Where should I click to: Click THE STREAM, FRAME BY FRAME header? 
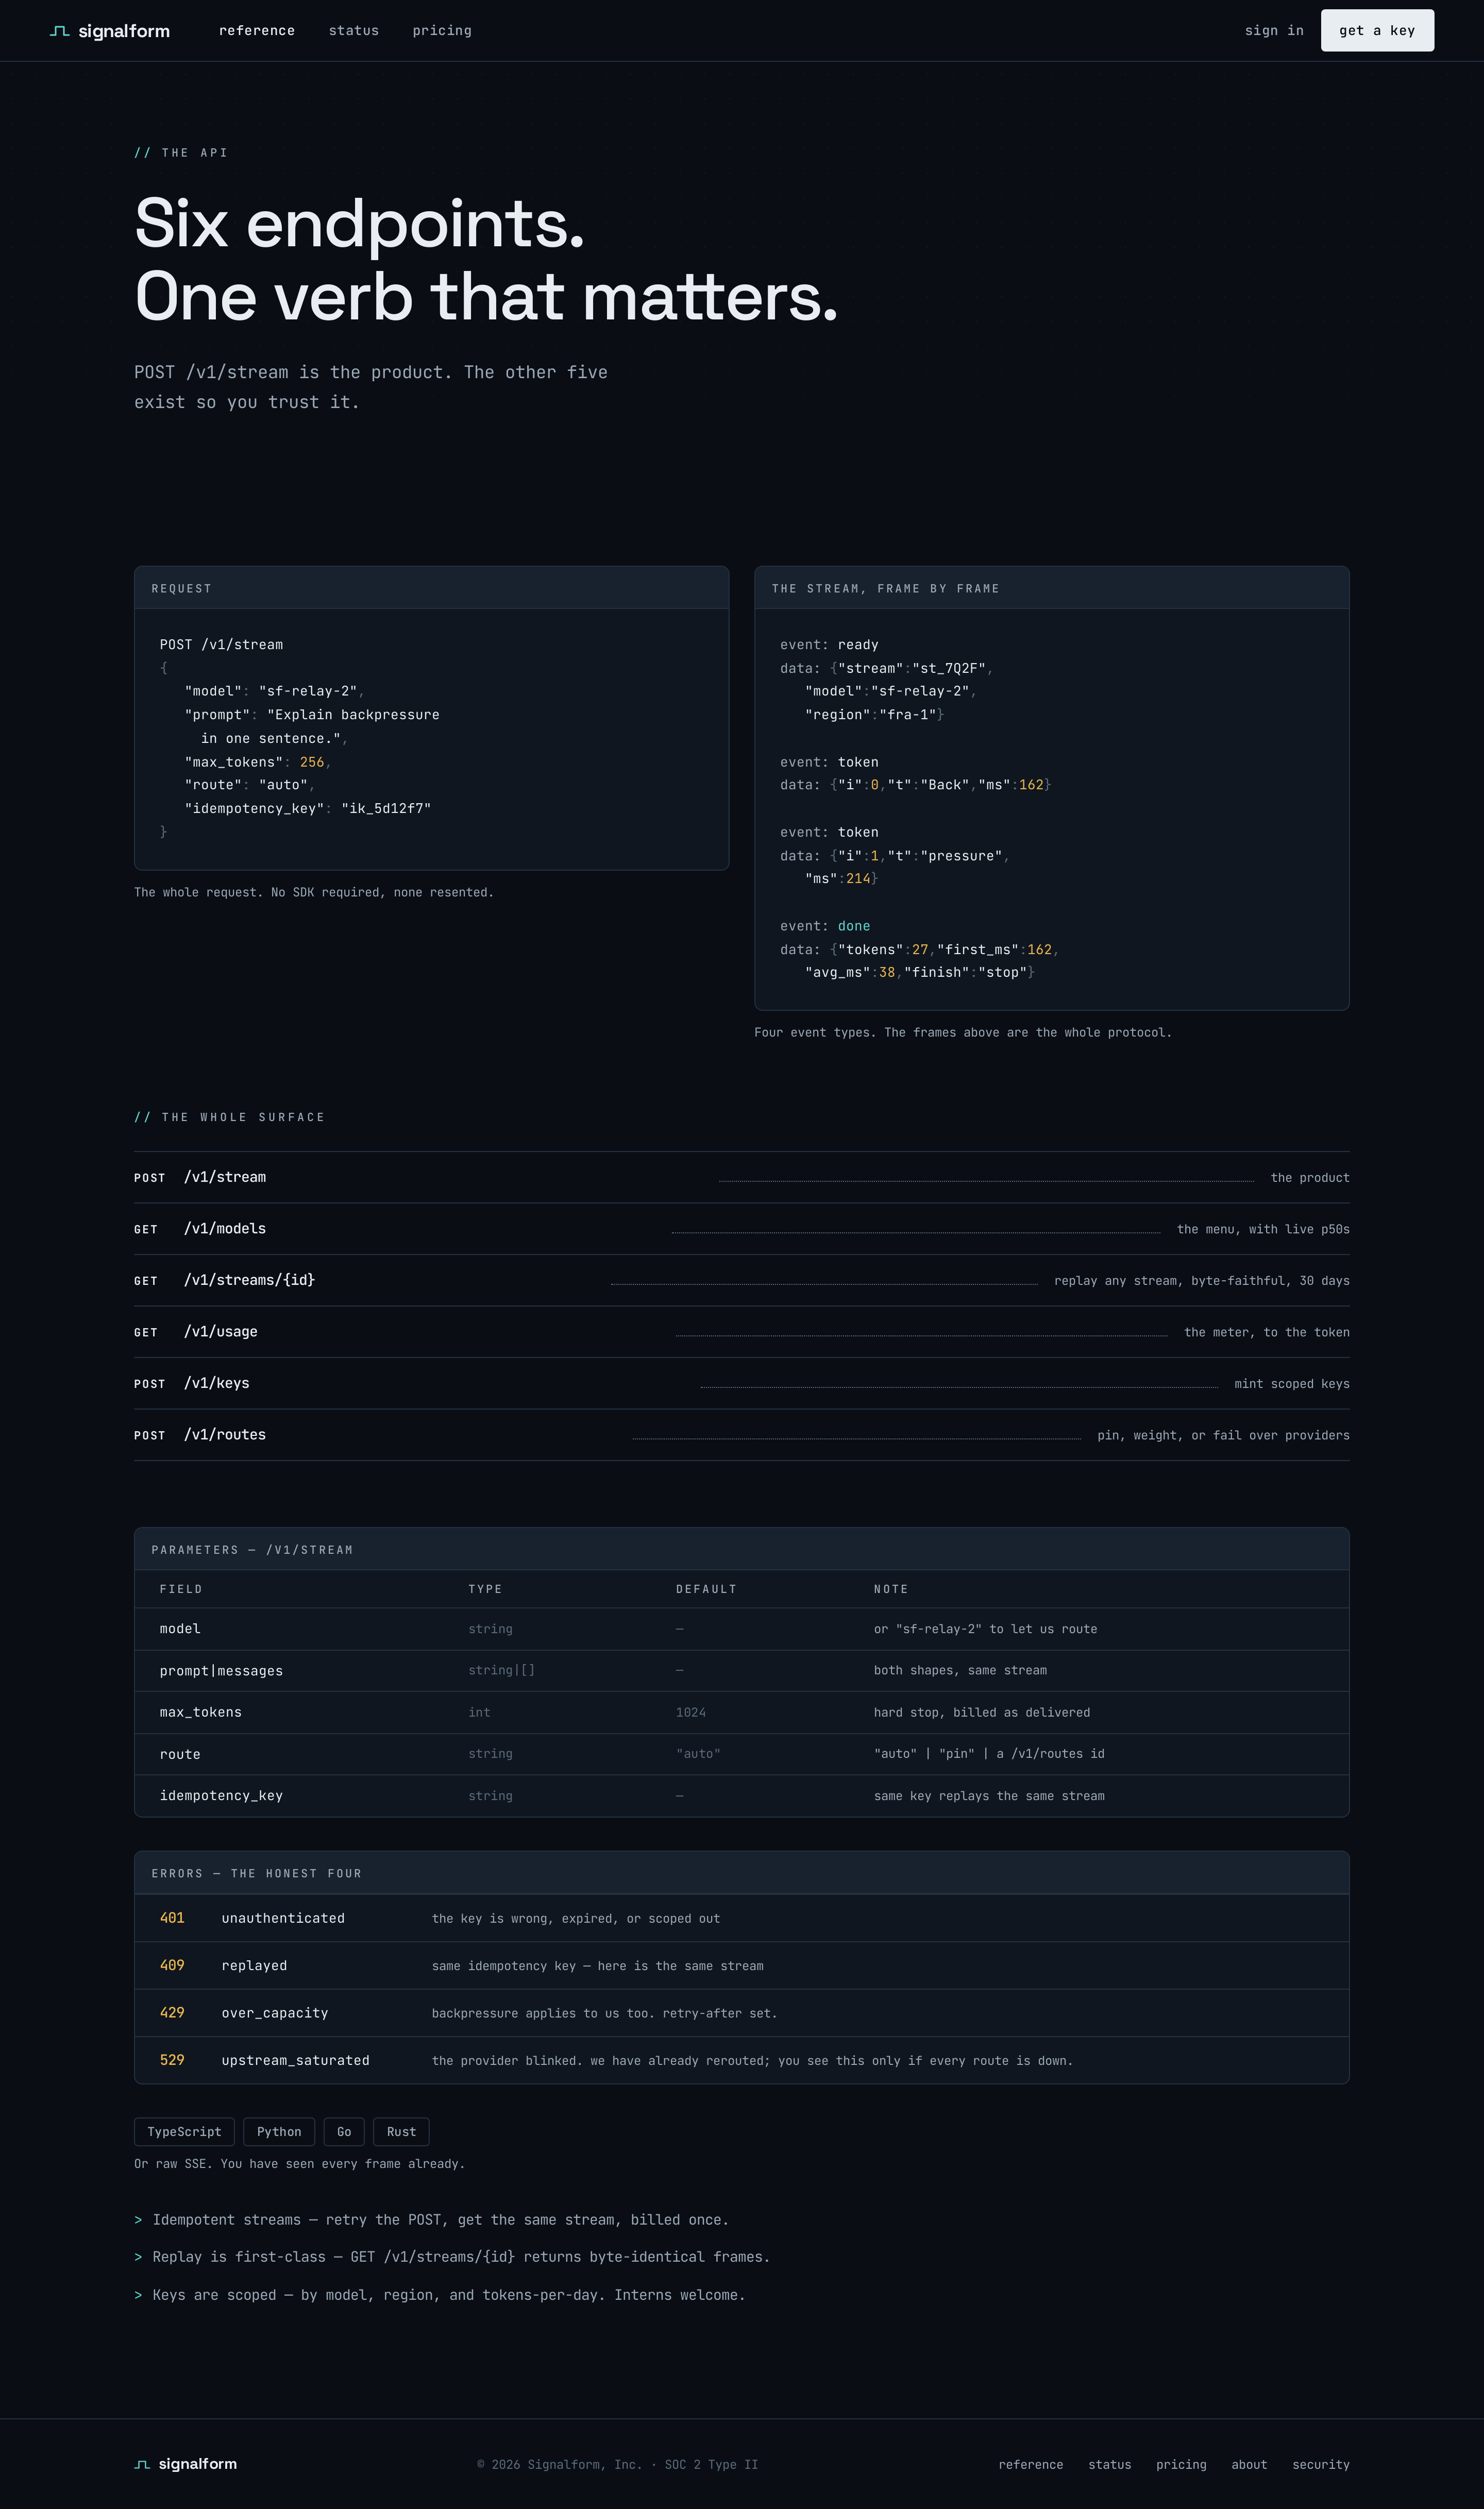click(1051, 589)
